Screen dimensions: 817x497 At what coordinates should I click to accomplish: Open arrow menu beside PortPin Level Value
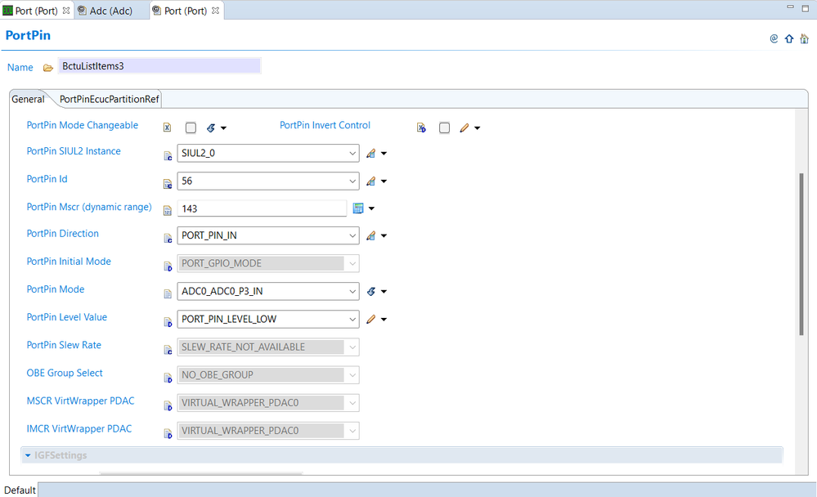pyautogui.click(x=384, y=320)
